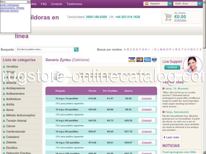
Task: Select letter Z in Buscar por nombre
Action: coord(200,49)
